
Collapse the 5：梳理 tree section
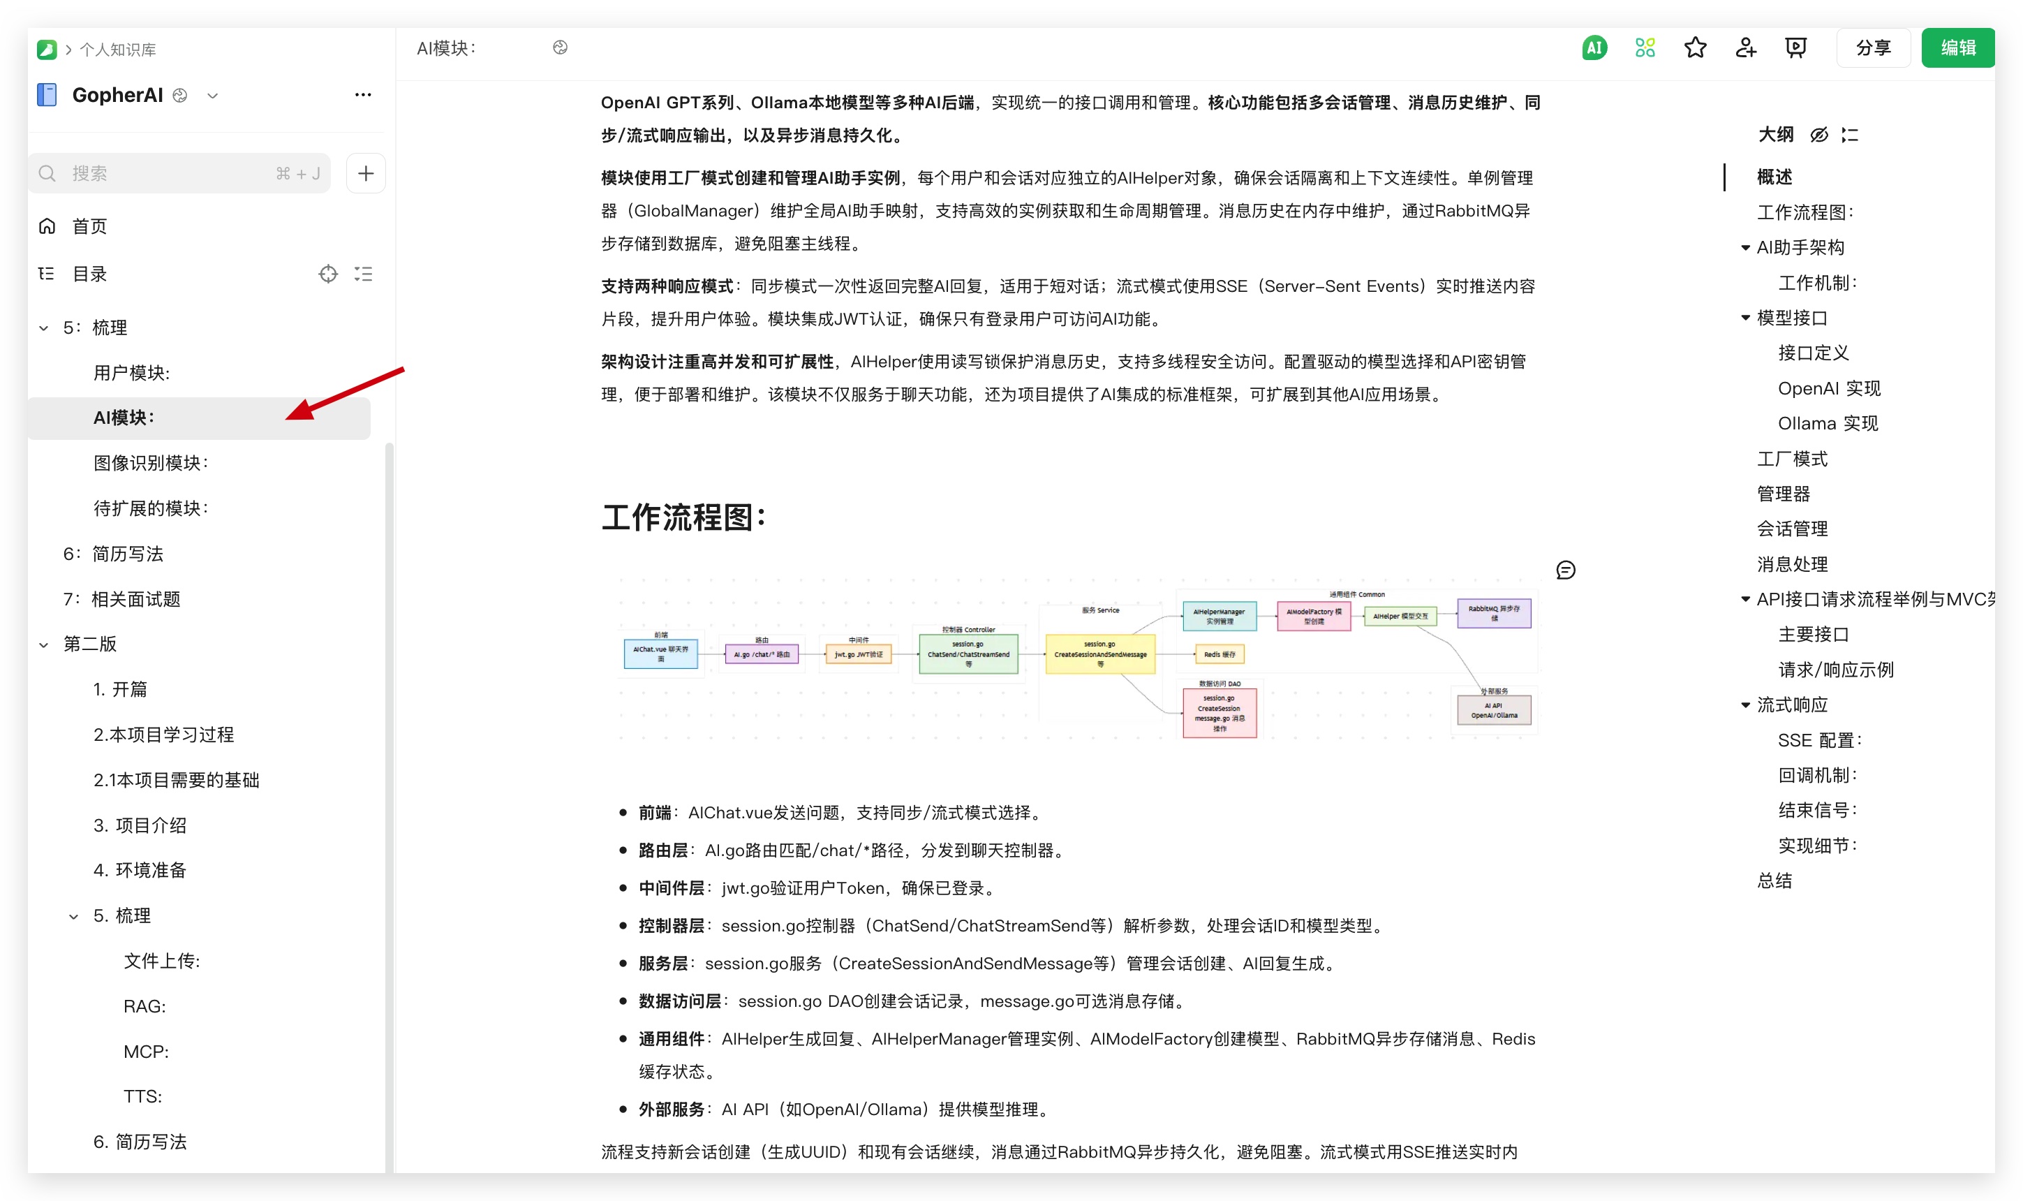tap(44, 327)
